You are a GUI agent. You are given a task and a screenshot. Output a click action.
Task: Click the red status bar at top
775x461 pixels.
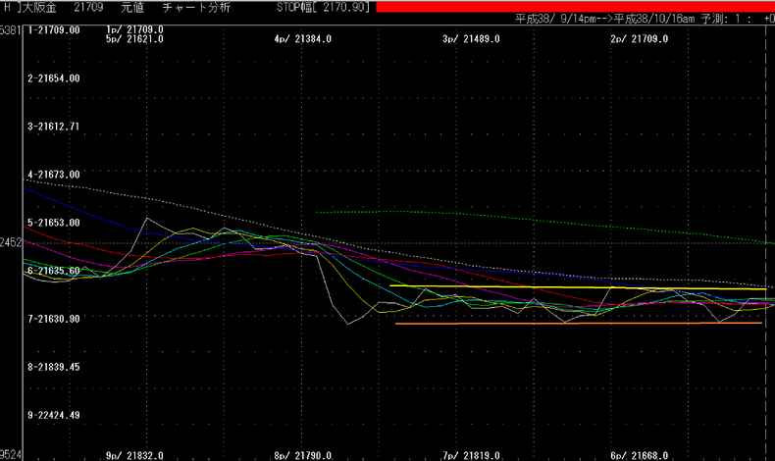[575, 7]
